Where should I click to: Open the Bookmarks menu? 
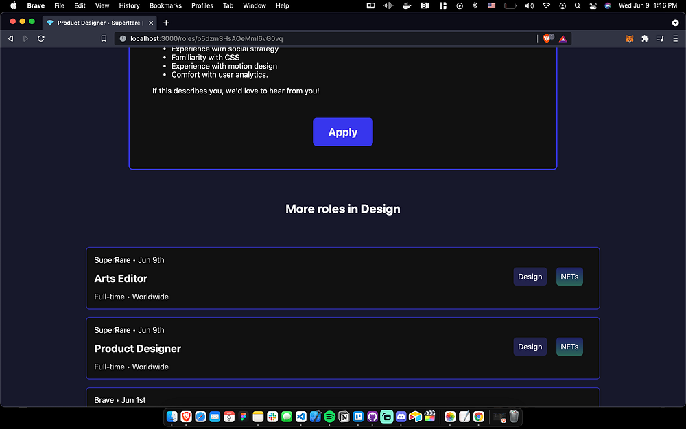pos(166,5)
